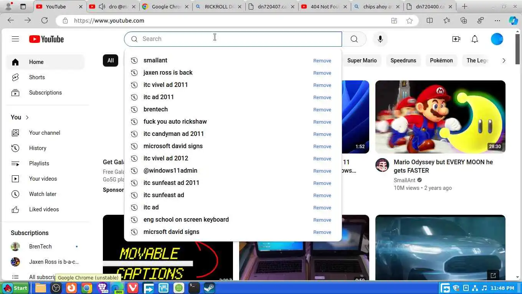
Task: Select the Pokémon filter chip
Action: [x=441, y=60]
